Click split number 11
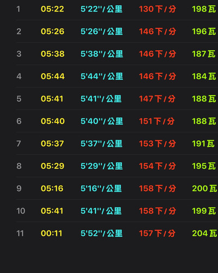The height and width of the screenshot is (273, 218). [x=20, y=233]
